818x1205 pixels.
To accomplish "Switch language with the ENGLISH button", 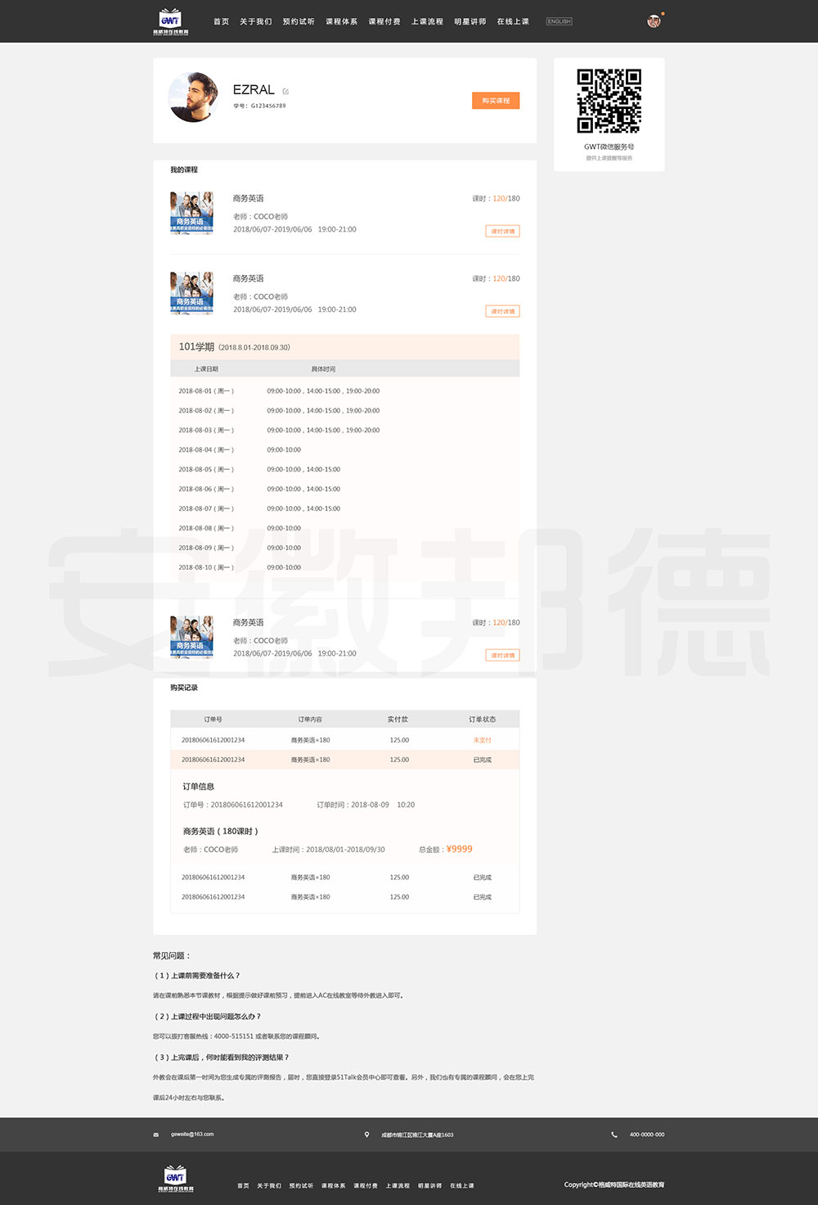I will pos(560,21).
